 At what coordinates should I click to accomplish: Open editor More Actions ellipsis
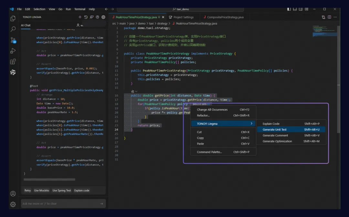[x=335, y=17]
